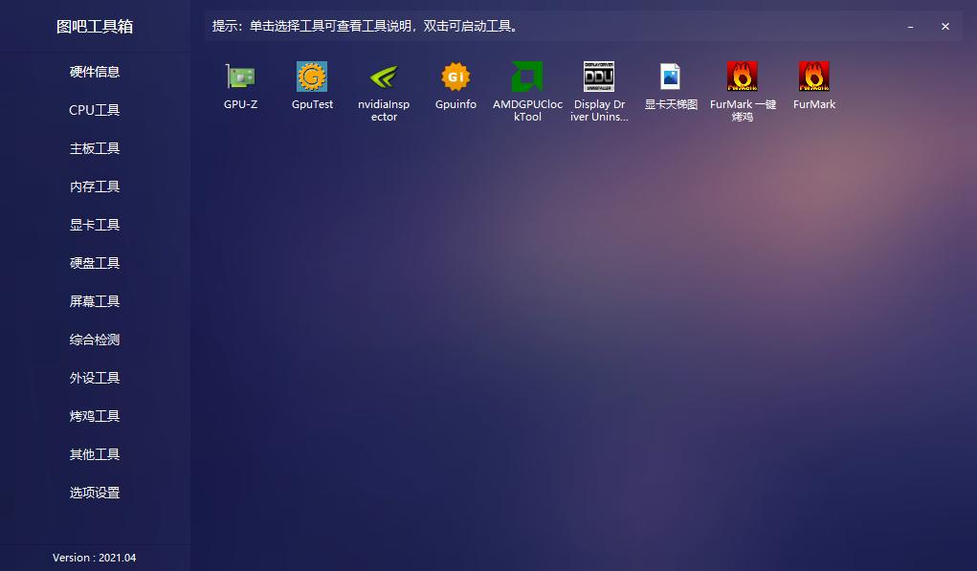This screenshot has width=977, height=571.
Task: Switch to the 屏幕工具 section
Action: (x=95, y=301)
